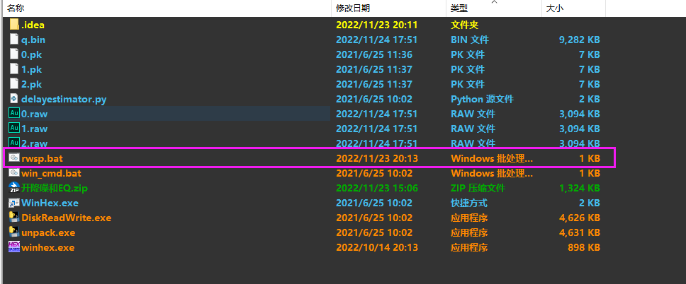Viewport: 686px width, 284px height.
Task: Select the WinHex.exe shortcut icon
Action: pos(14,203)
